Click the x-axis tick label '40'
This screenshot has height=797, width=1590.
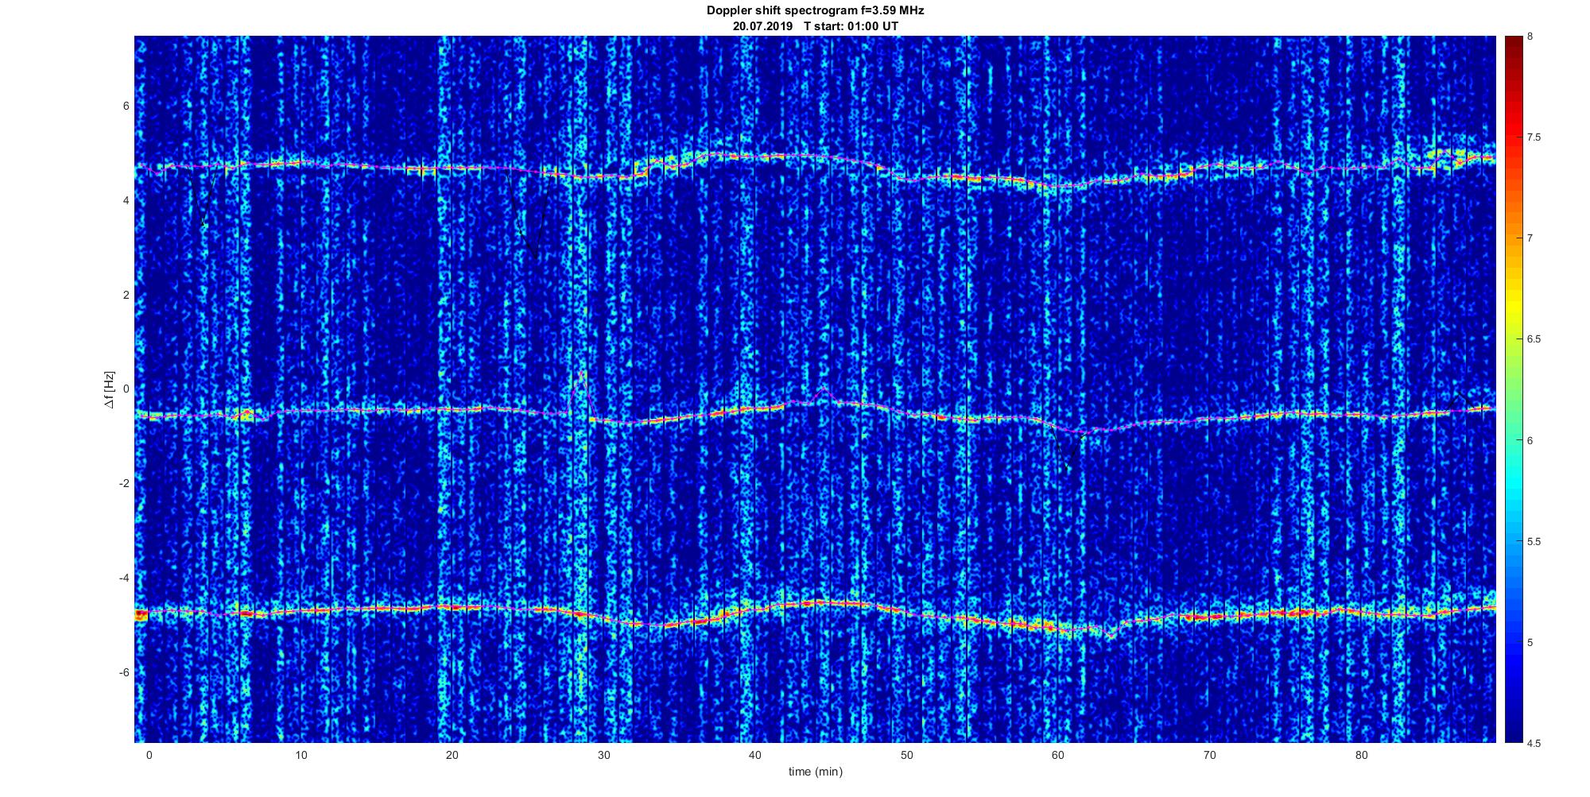click(x=755, y=755)
